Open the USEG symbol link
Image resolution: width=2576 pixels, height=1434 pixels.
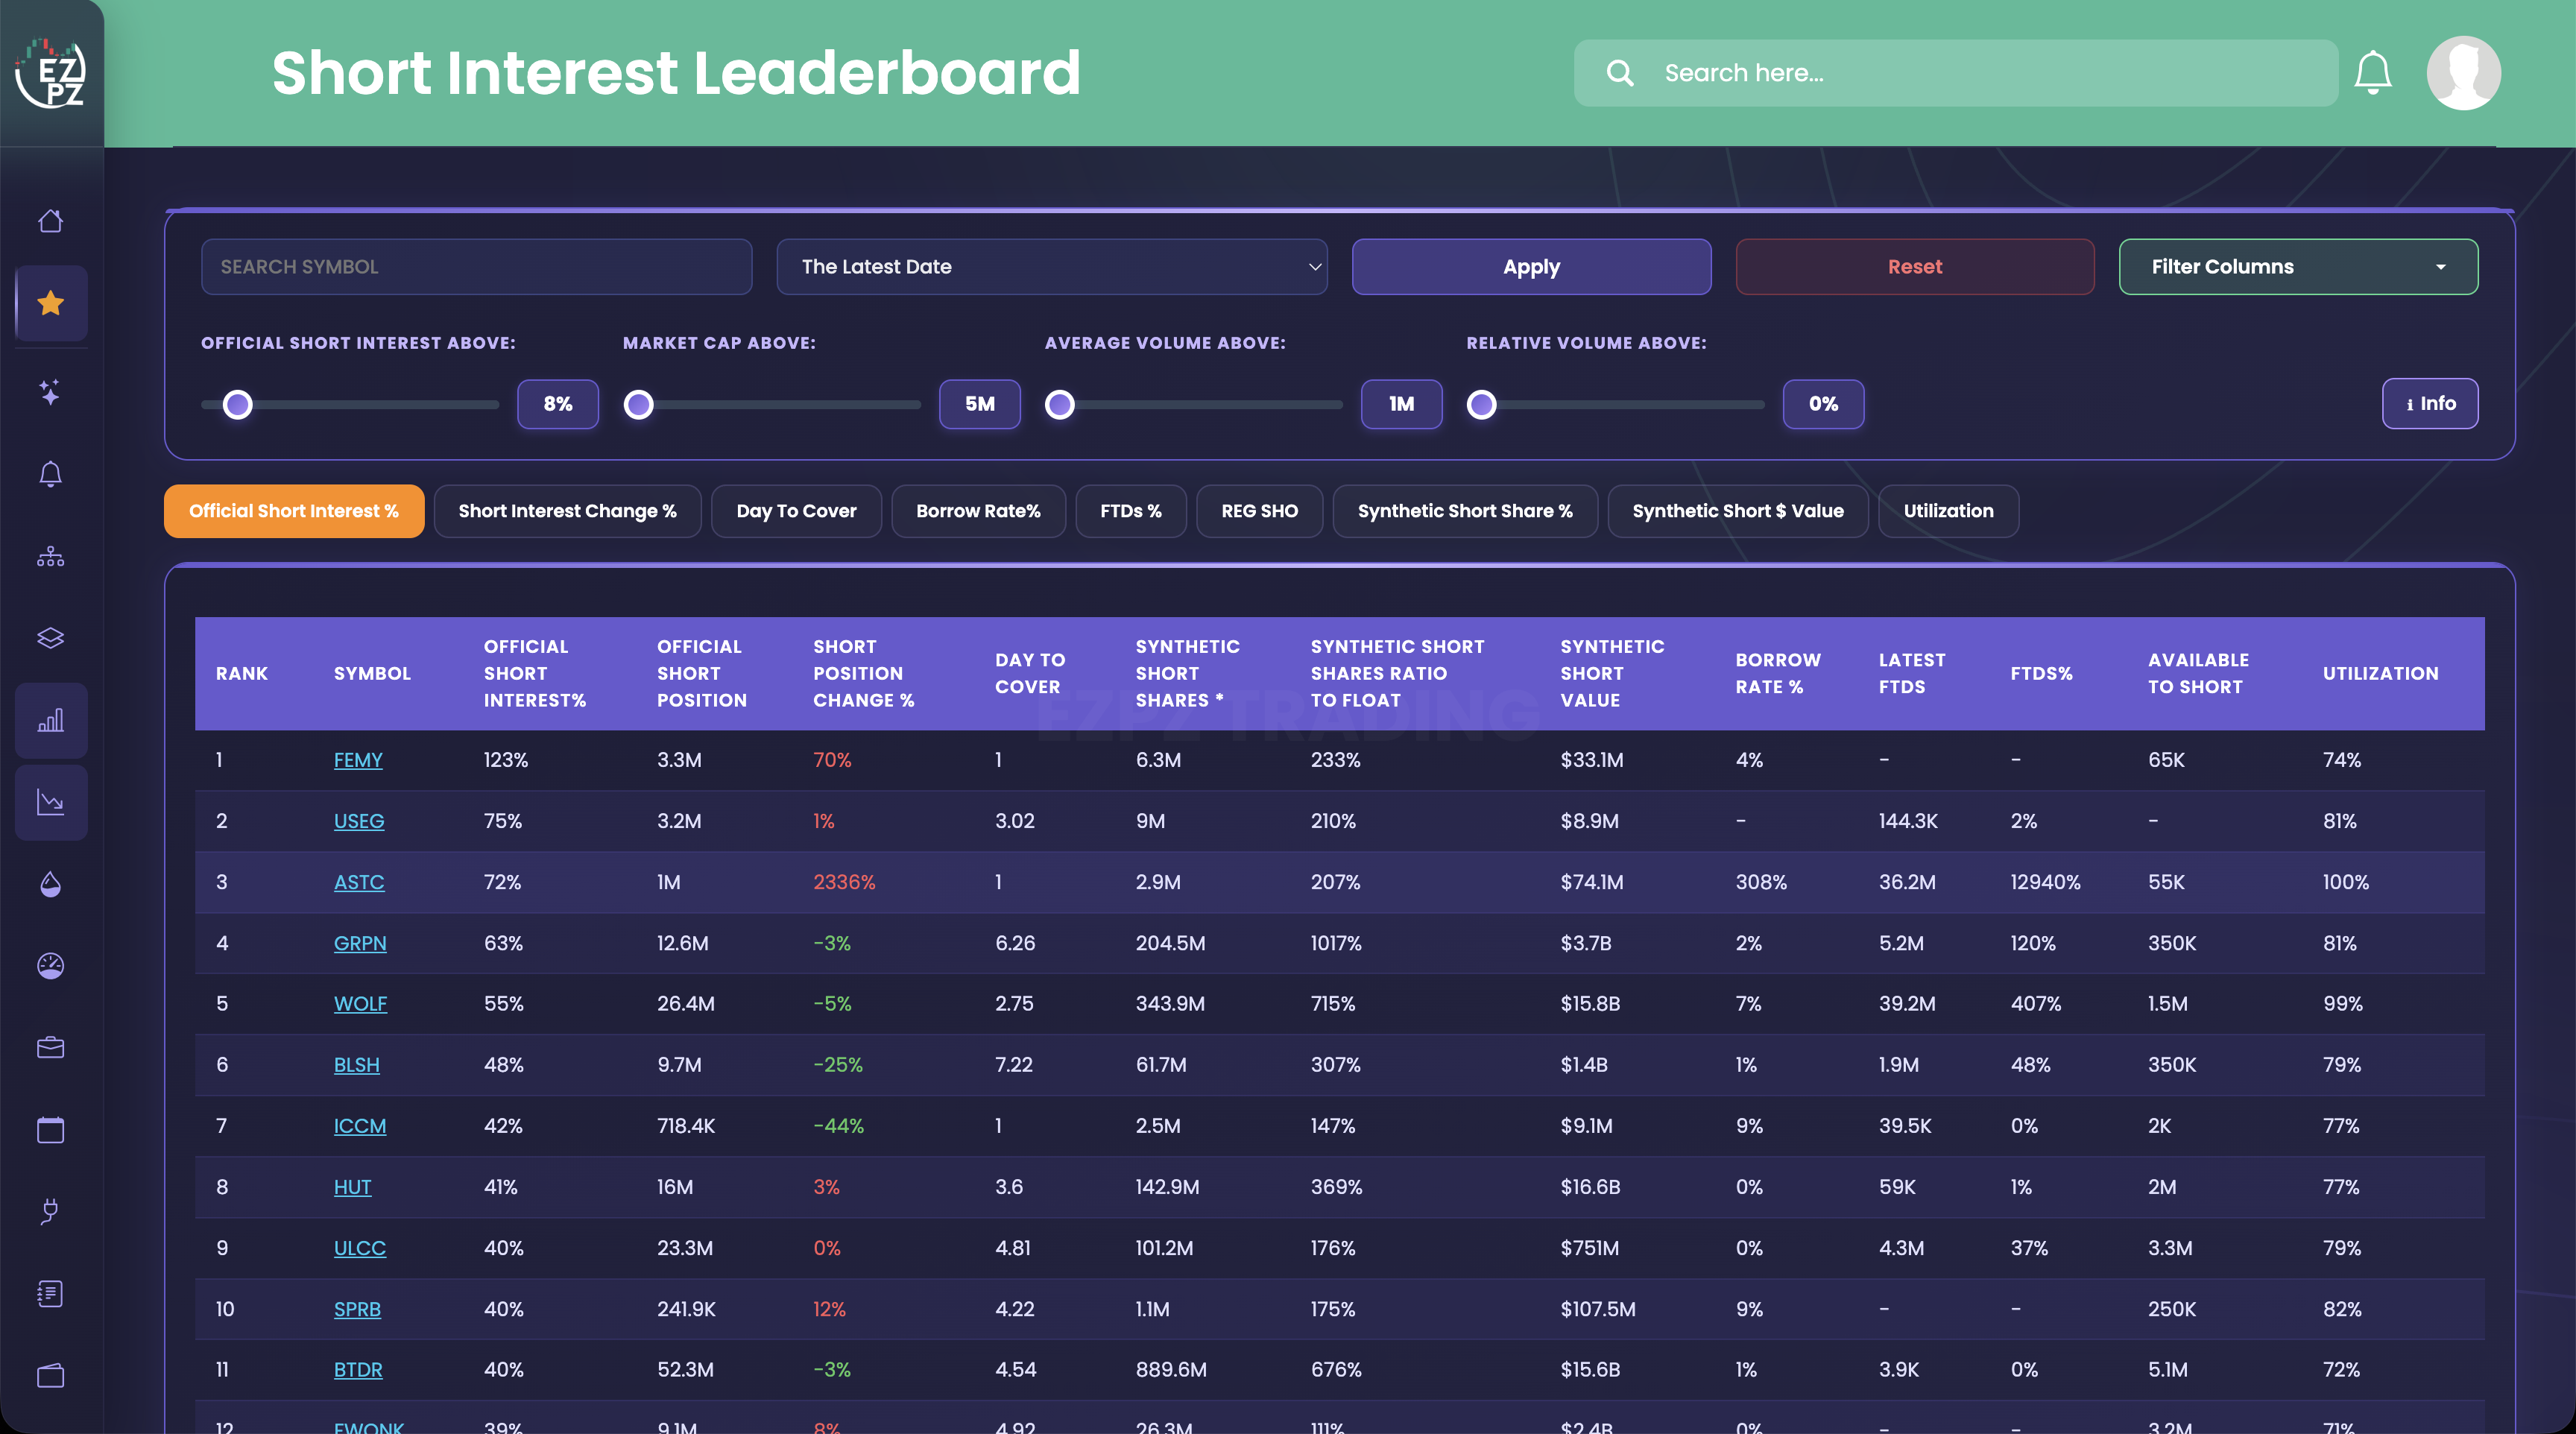pos(359,821)
